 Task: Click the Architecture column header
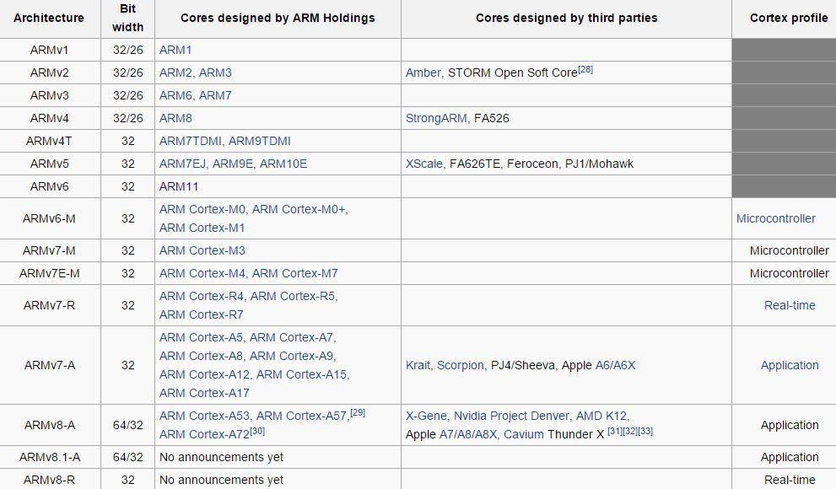coord(50,19)
